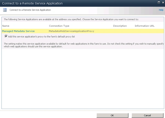Select the Managed Metadata Service row
This screenshot has height=118, width=165.
(83, 31)
